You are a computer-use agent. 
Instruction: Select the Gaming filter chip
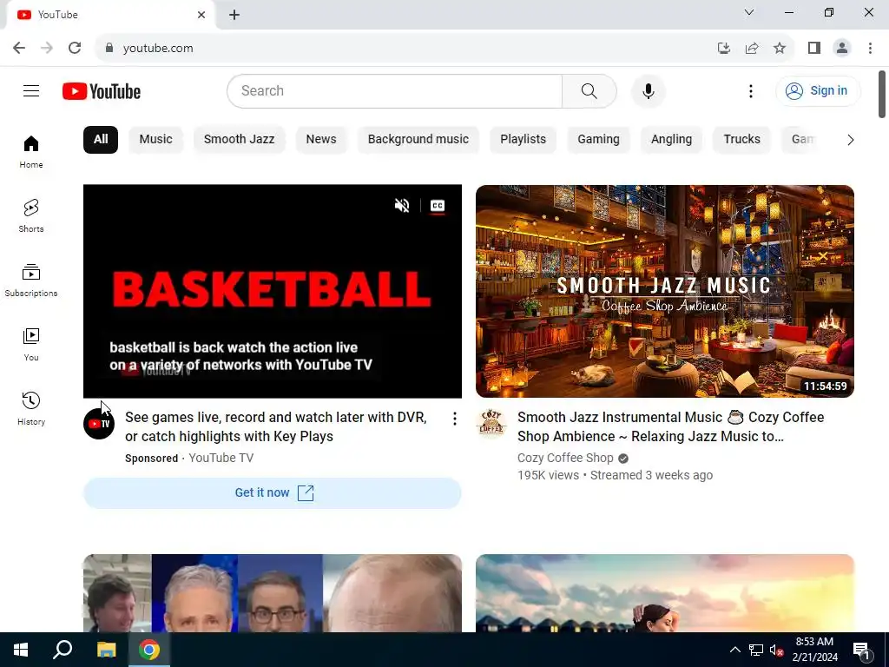tap(598, 140)
